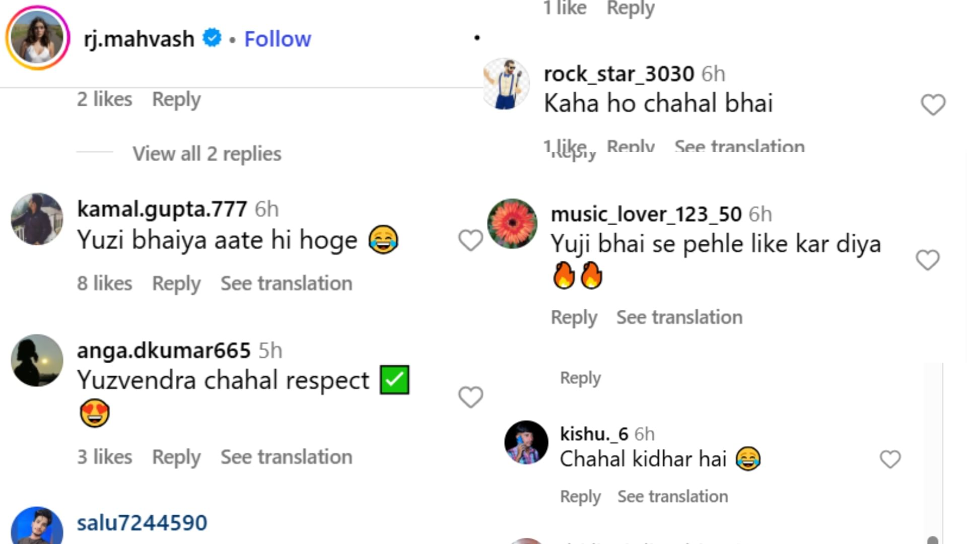Toggle the heart beside anga.dkumar665's comment

470,397
